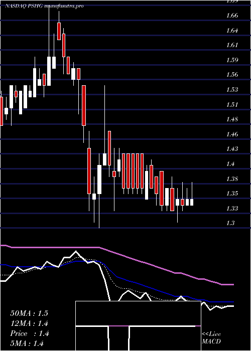251x351 pixels.
Task: Click inside the white-outlined MACD panel
Action: (x=138, y=326)
